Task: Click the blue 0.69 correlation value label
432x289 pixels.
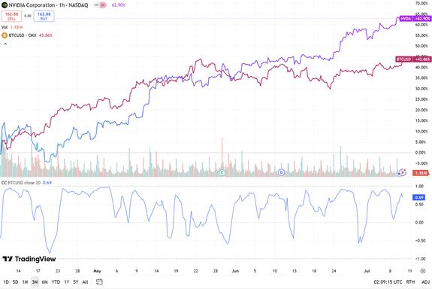Action: 418,197
